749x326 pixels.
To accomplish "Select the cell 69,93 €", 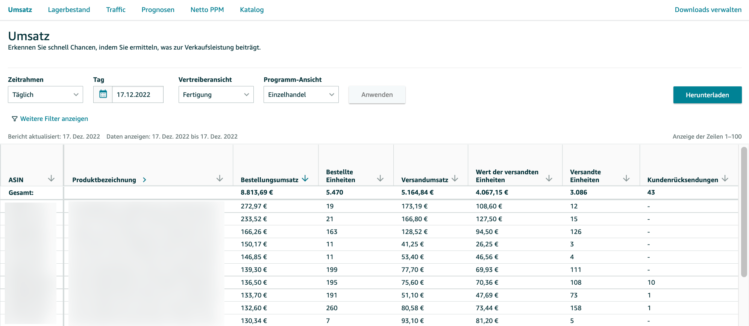I will (487, 270).
